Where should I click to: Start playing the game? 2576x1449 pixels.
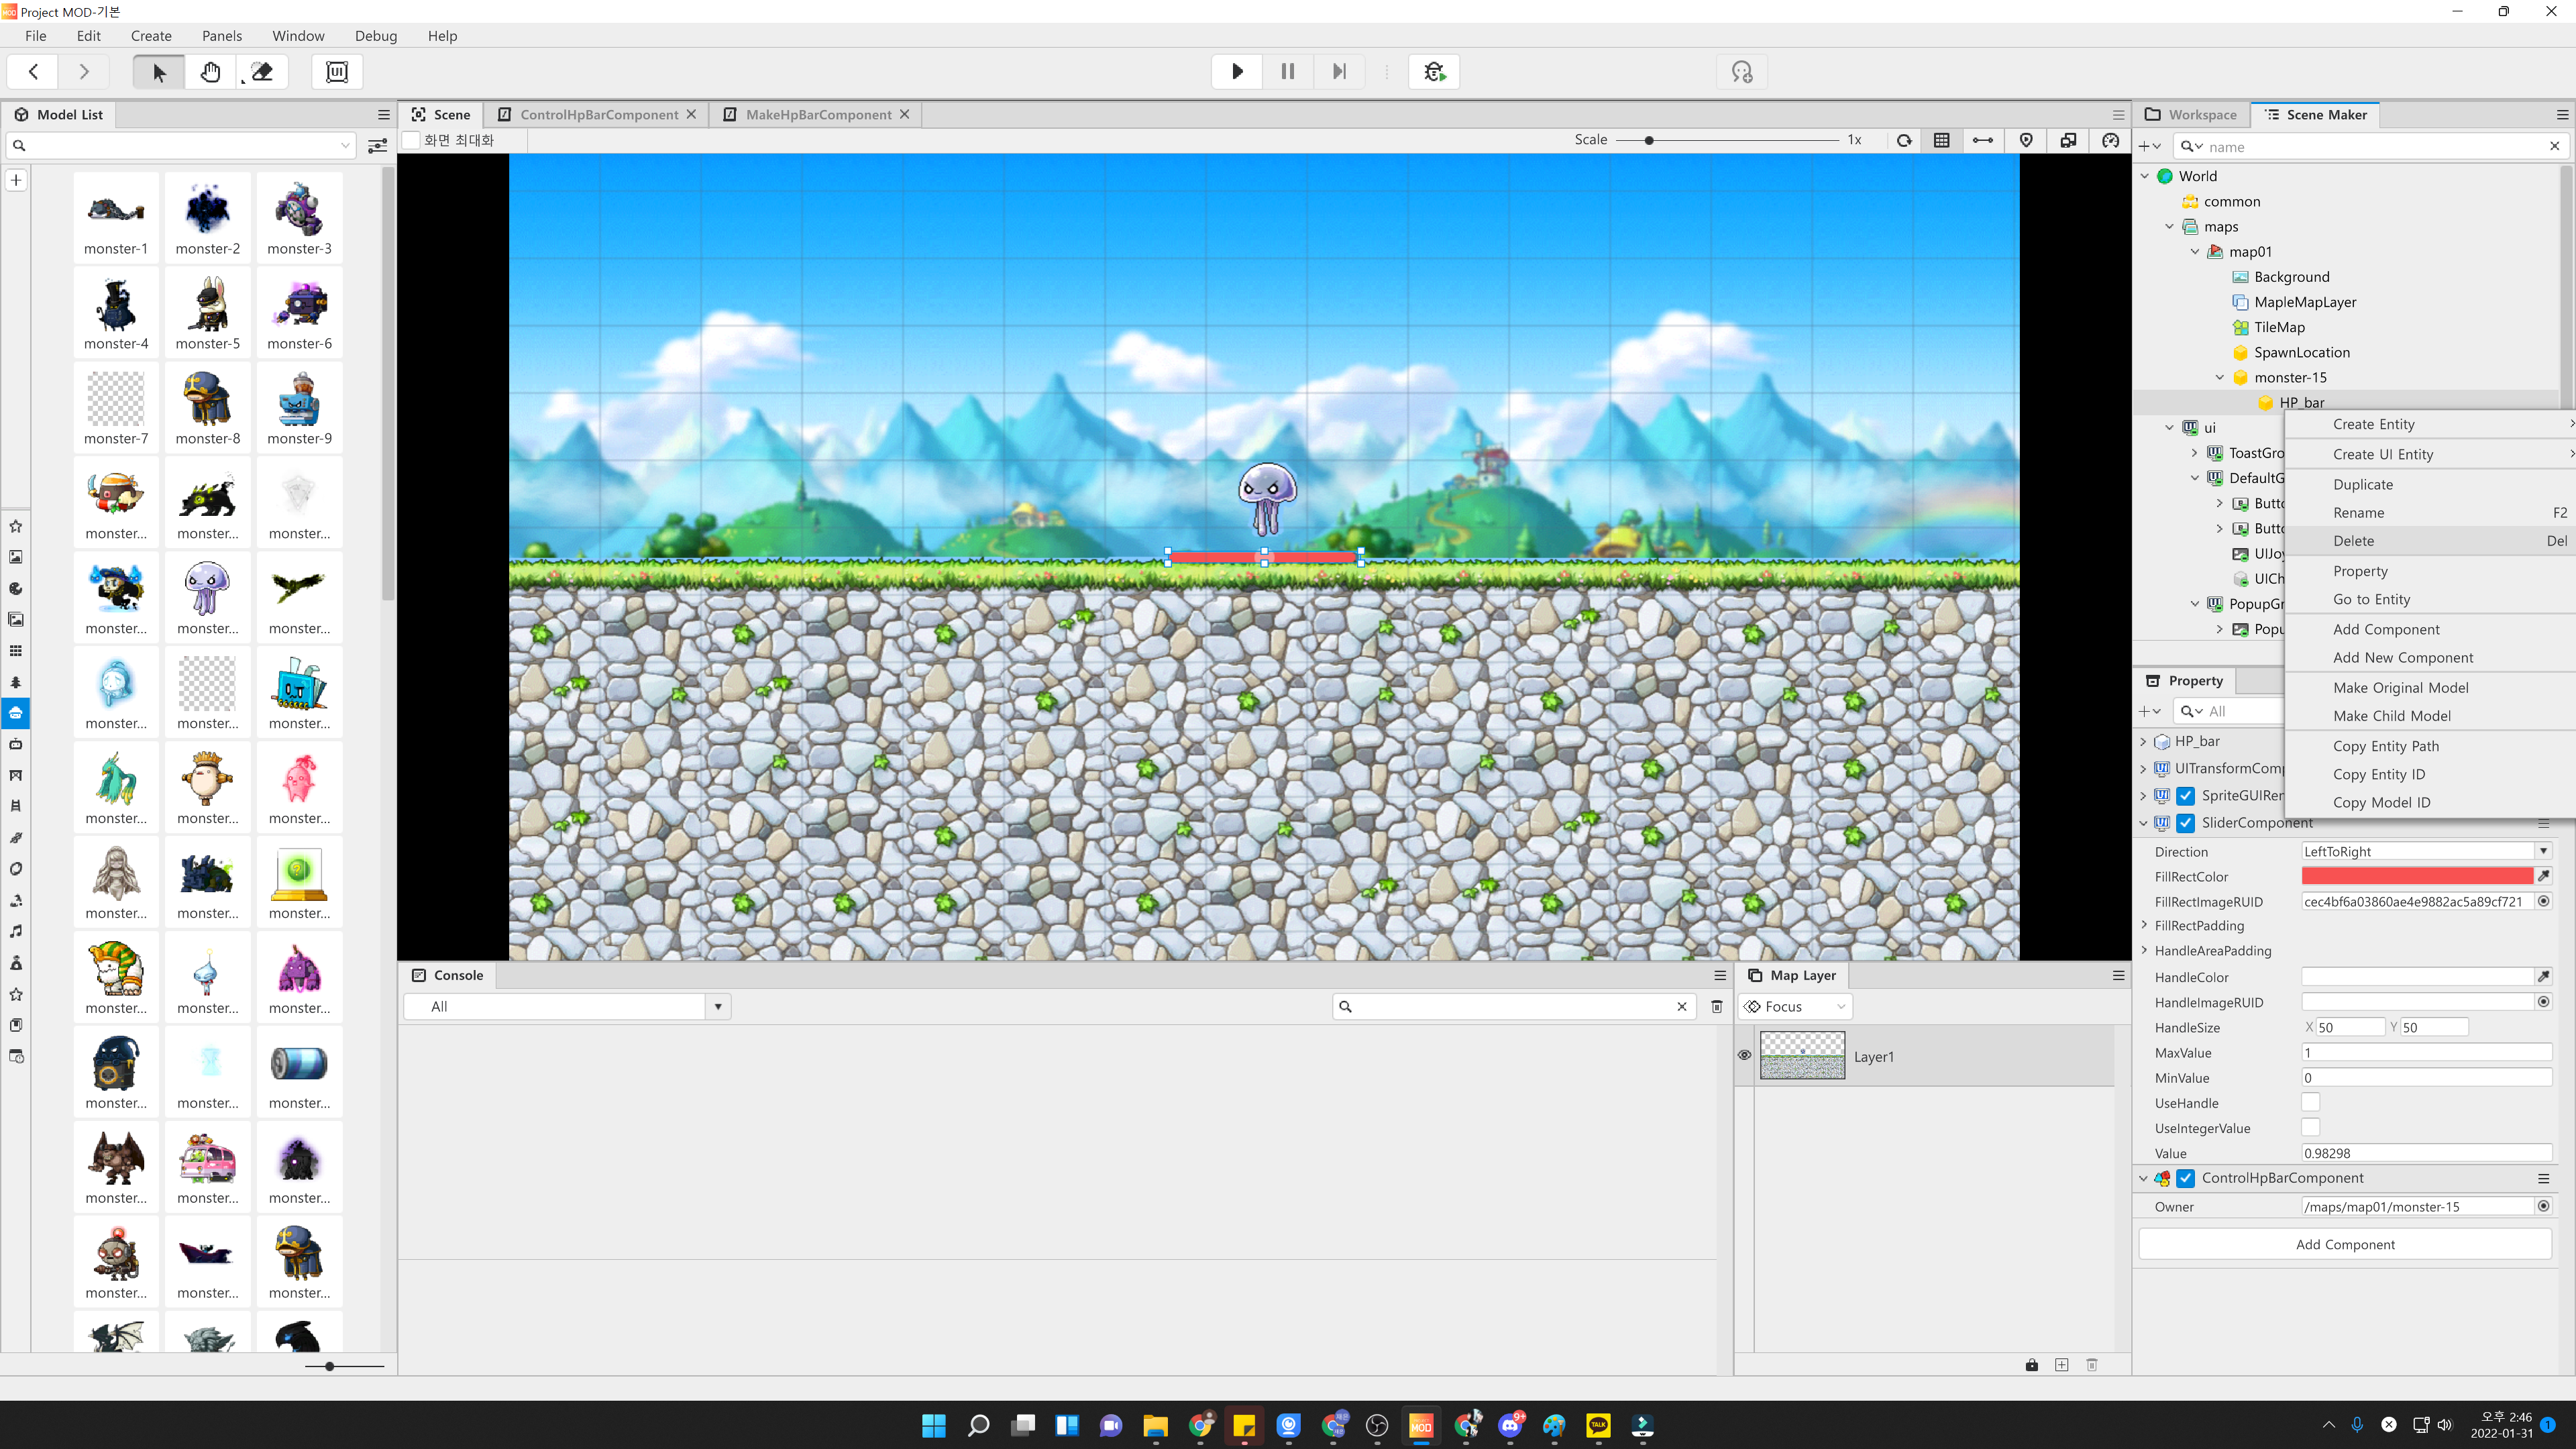(x=1237, y=72)
